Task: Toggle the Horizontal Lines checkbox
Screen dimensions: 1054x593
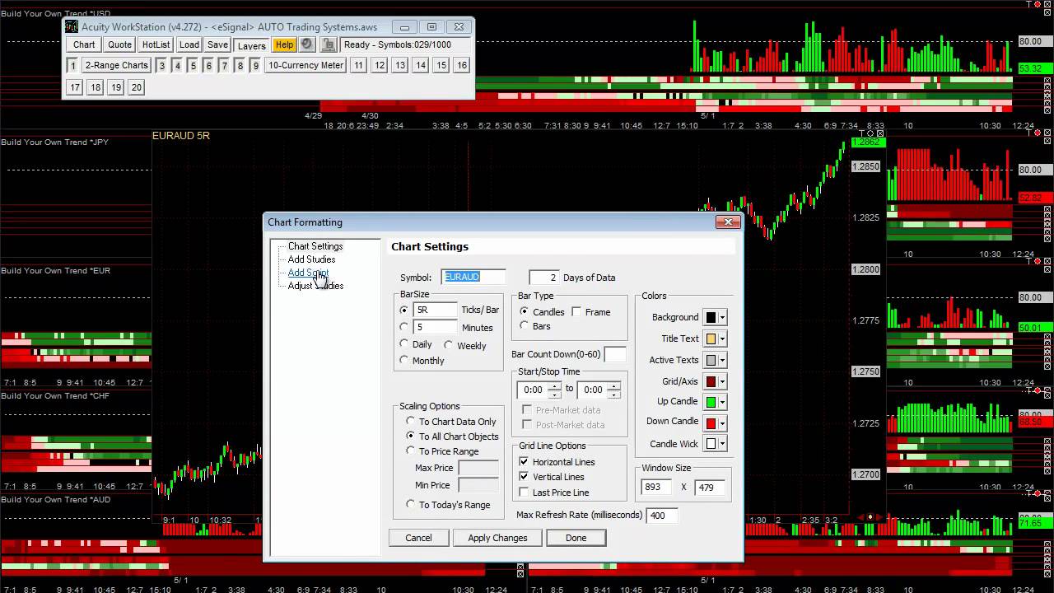Action: (524, 462)
